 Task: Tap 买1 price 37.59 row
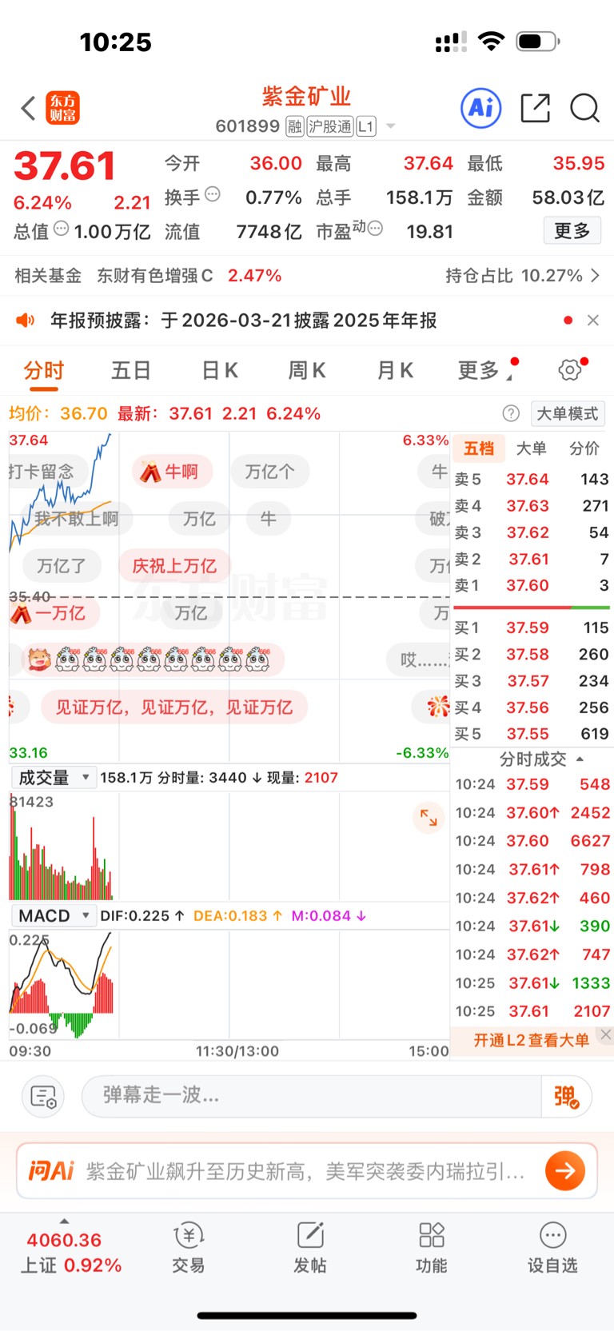(x=532, y=628)
